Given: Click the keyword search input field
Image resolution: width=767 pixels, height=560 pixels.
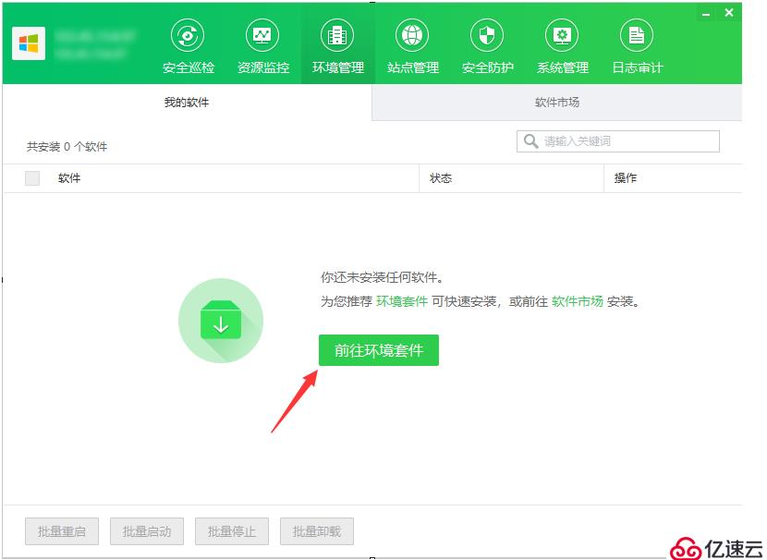Looking at the screenshot, I should click(x=619, y=140).
